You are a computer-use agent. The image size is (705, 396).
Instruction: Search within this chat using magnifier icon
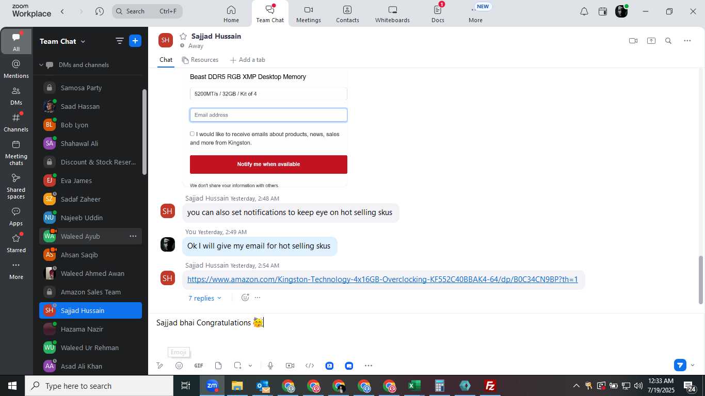pos(668,41)
